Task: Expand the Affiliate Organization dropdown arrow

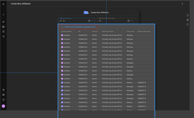Action: (92, 21)
